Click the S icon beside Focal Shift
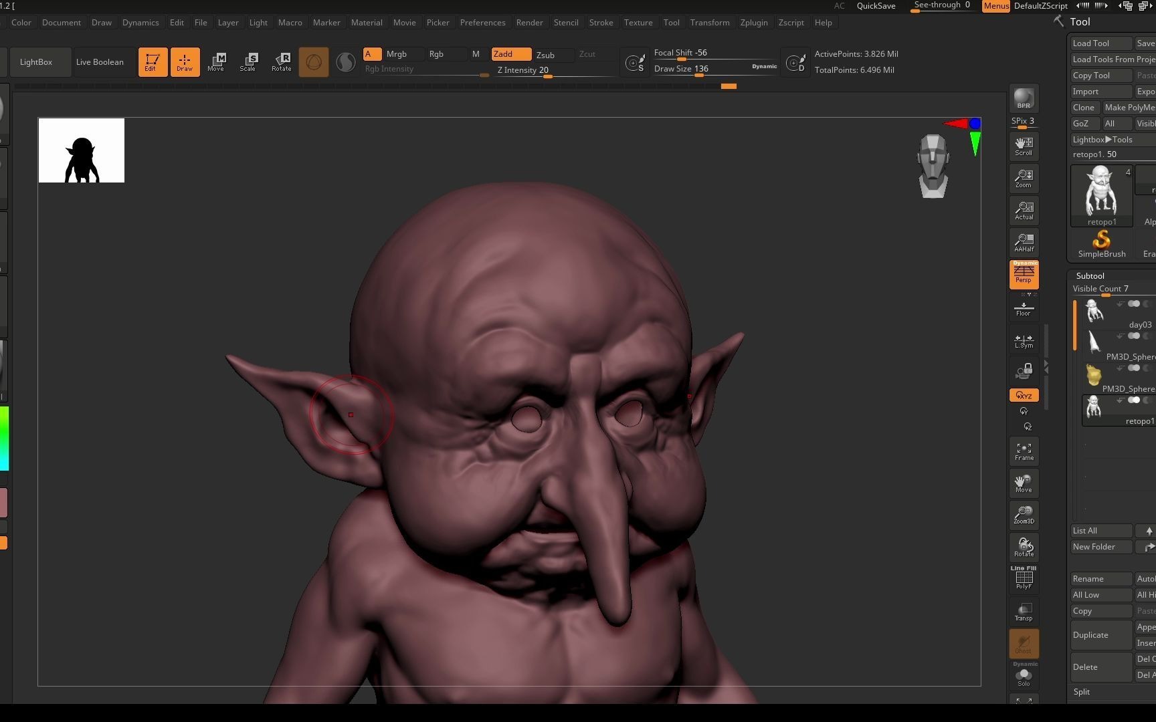Screen dimensions: 1156x722 (635, 63)
